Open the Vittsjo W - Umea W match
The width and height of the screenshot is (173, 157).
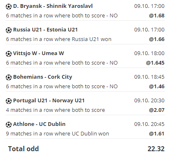coord(38,53)
